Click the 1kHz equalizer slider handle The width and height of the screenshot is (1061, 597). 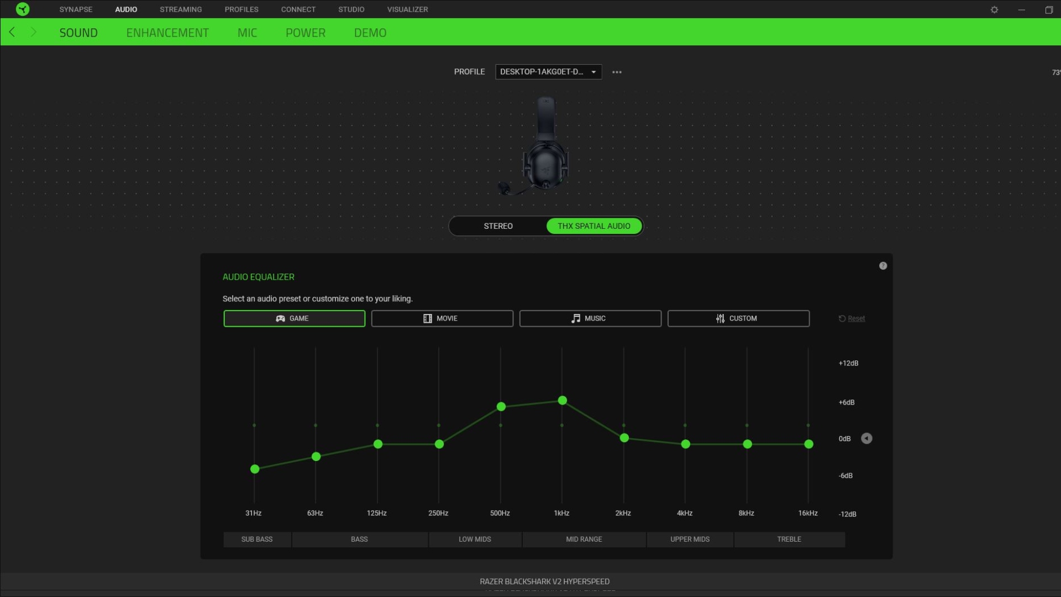[x=563, y=400]
